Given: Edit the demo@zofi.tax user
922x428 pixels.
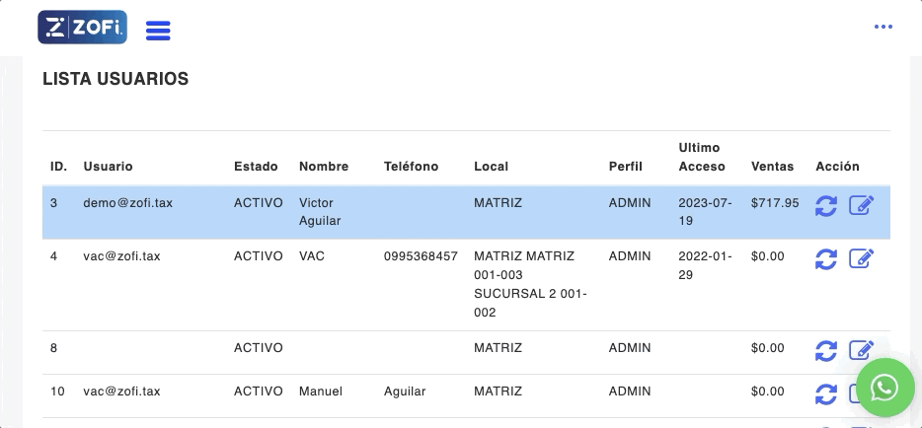Looking at the screenshot, I should click(862, 205).
